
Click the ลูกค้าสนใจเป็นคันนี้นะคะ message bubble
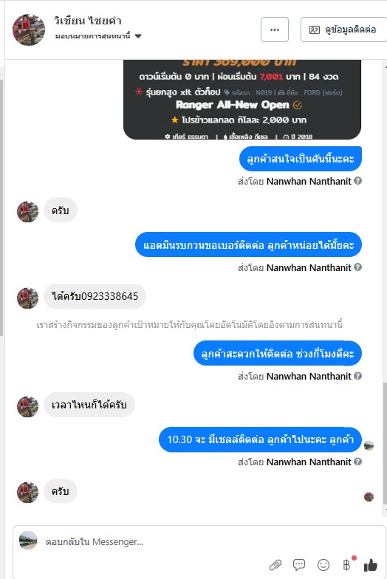pyautogui.click(x=300, y=160)
